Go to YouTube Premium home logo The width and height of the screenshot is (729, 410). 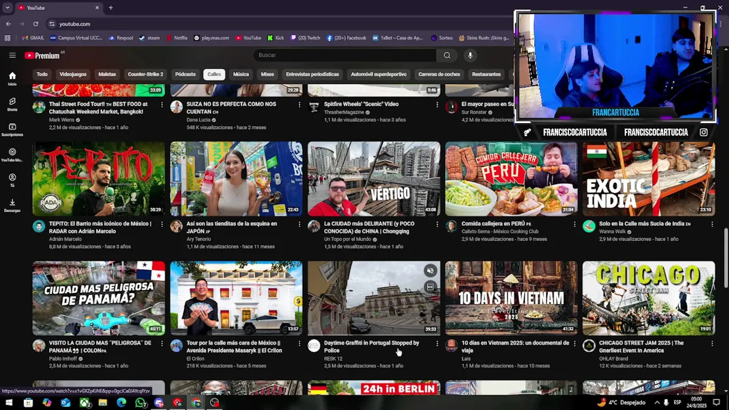point(42,55)
